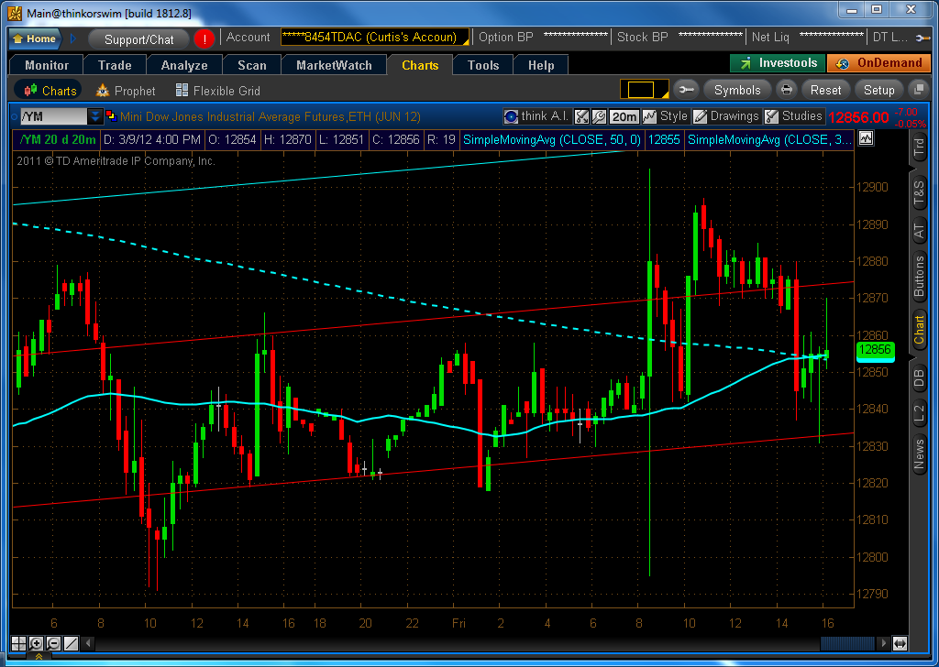The image size is (939, 667).
Task: Click the last price 12856.00
Action: [x=858, y=117]
